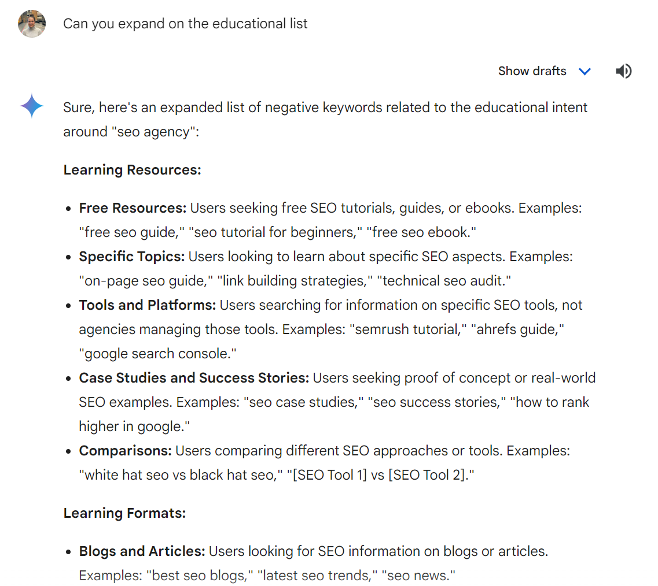The width and height of the screenshot is (658, 586).
Task: Click the "Learning Formats:" heading
Action: pos(124,513)
